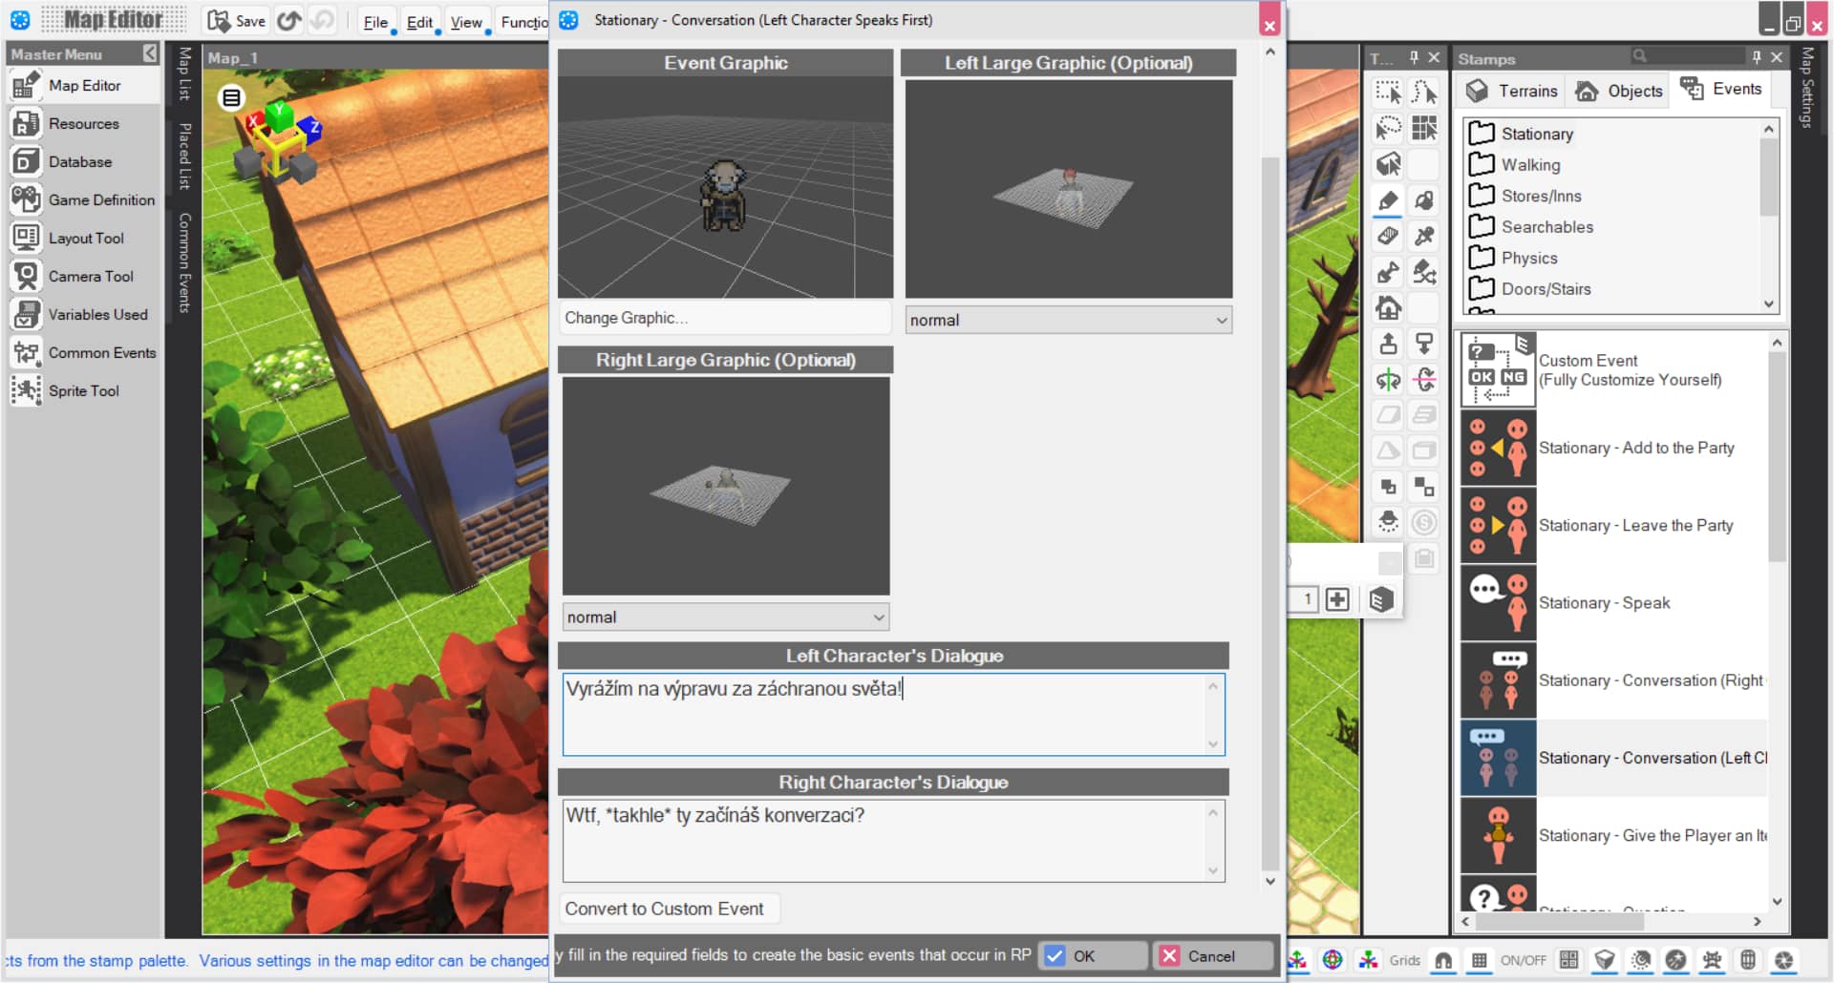The width and height of the screenshot is (1834, 983).
Task: Toggle the camera aperture icon in status bar
Action: (1783, 960)
